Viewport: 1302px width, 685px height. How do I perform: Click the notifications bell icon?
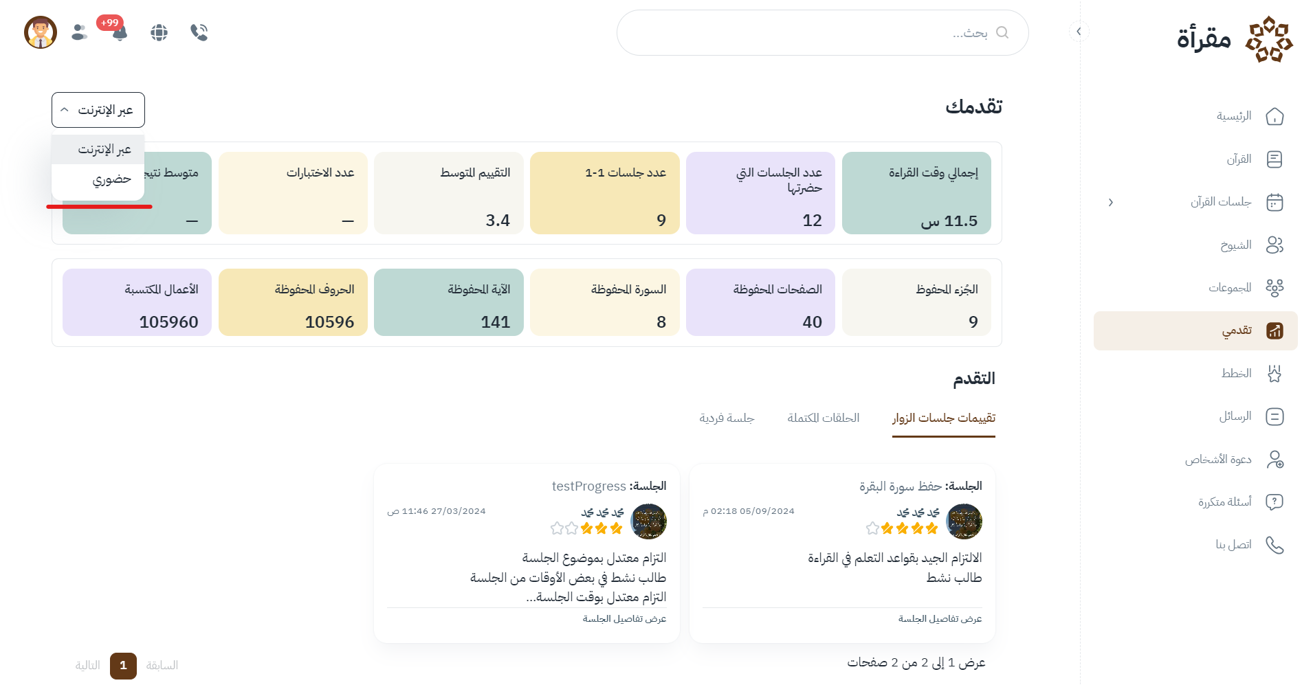pos(120,32)
